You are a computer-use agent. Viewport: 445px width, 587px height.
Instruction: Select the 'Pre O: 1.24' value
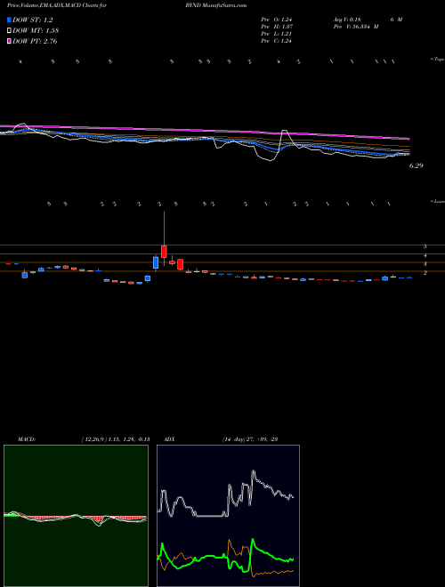(x=277, y=20)
